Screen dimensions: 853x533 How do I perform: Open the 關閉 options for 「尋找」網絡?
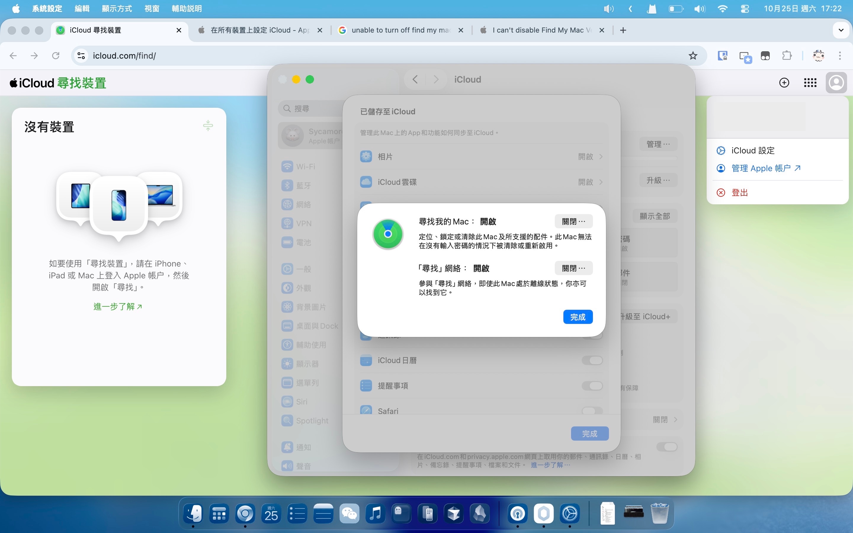(x=573, y=268)
